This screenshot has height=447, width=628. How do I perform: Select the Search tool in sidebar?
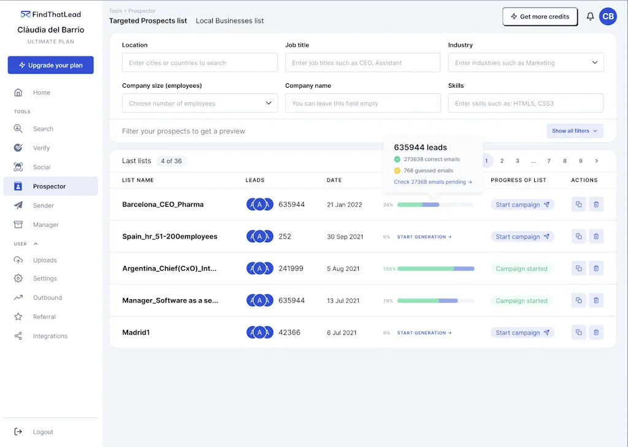click(x=43, y=128)
